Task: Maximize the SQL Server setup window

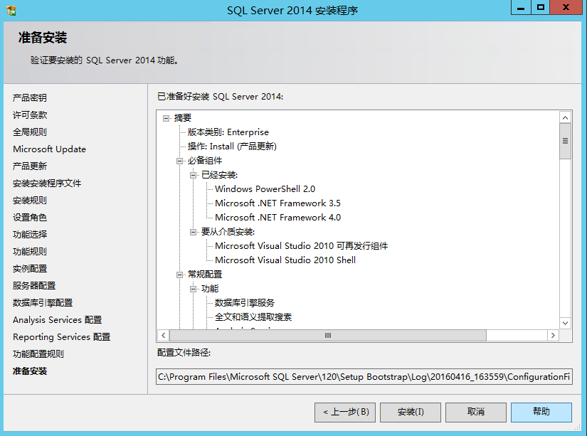Action: click(x=541, y=7)
